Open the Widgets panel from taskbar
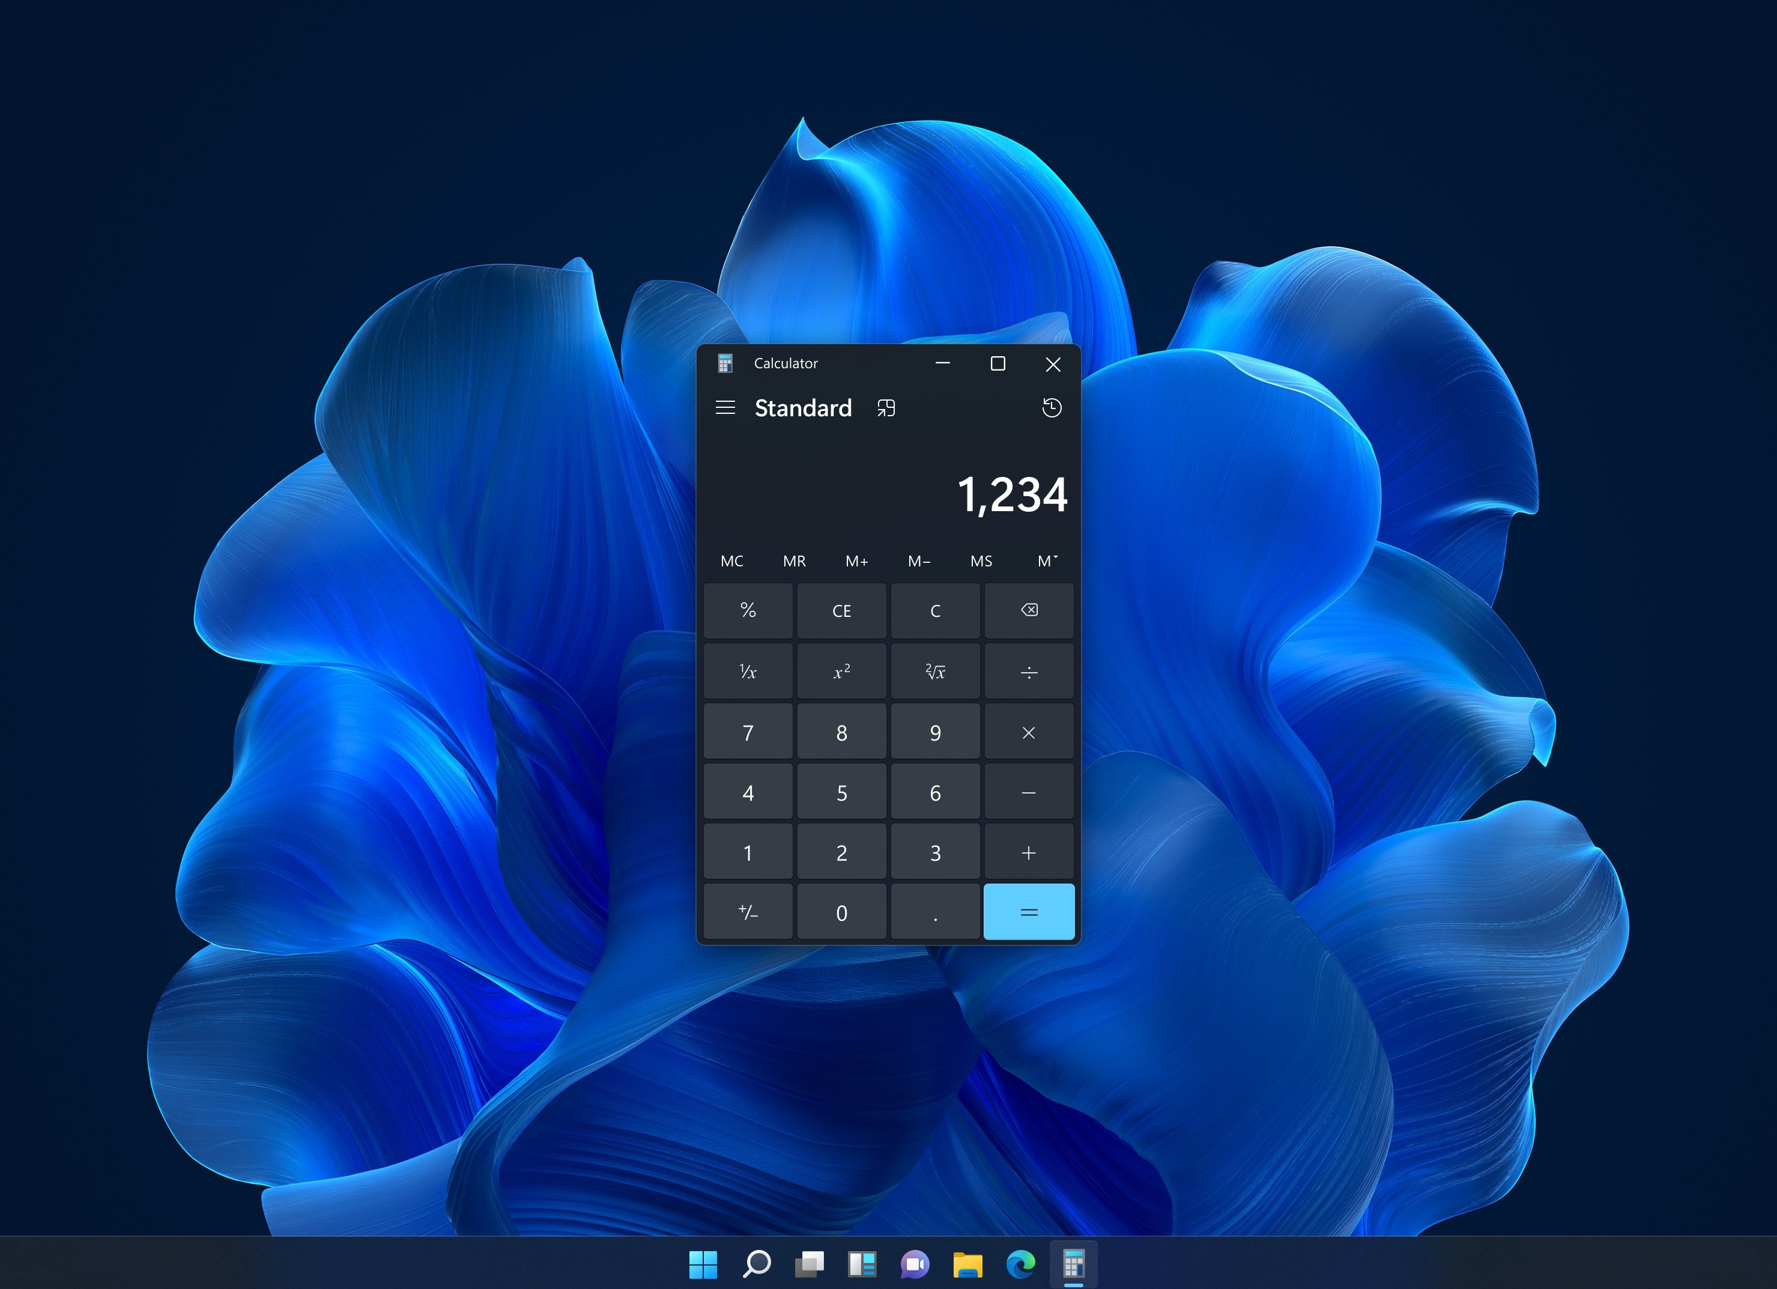This screenshot has width=1777, height=1289. tap(862, 1264)
